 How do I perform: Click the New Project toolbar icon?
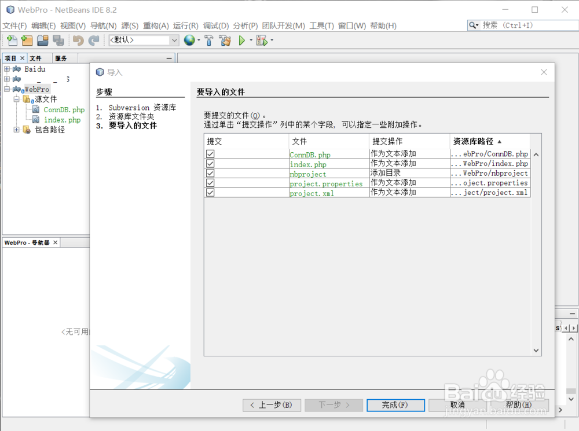click(x=27, y=40)
